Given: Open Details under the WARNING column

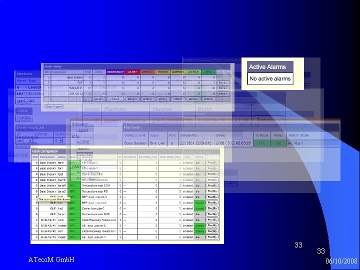Looking at the screenshot, I should pyautogui.click(x=178, y=99).
